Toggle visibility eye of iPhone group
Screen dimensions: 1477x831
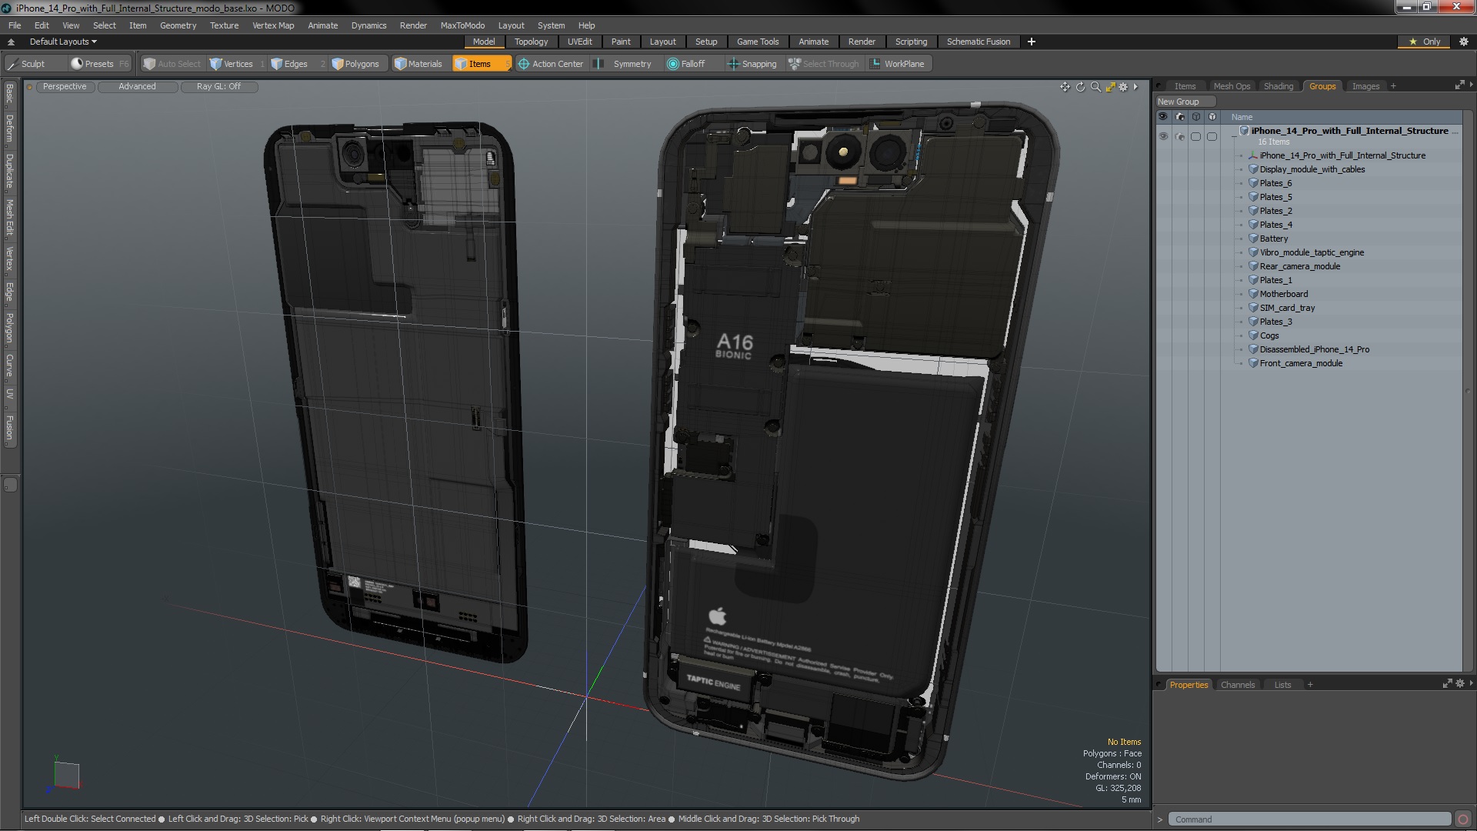1163,136
